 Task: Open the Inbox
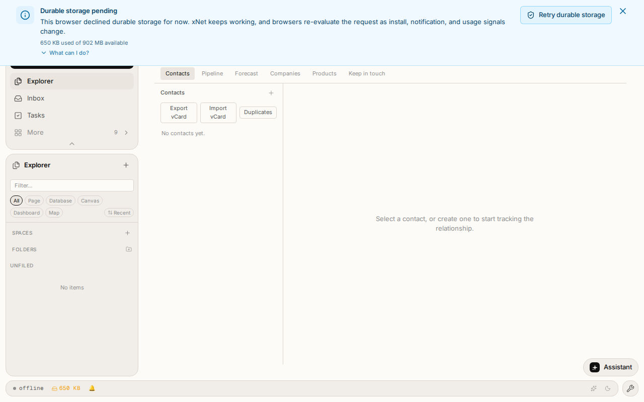click(72, 98)
